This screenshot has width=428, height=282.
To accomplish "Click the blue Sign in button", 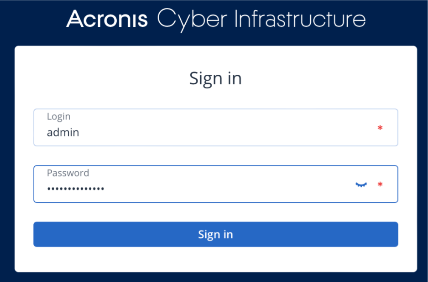I will pos(215,234).
